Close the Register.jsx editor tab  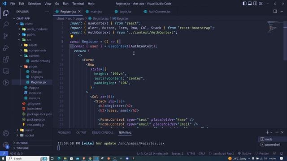pos(79,11)
